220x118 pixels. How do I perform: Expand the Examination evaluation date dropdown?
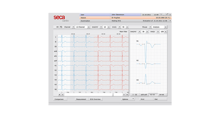(x=170, y=21)
